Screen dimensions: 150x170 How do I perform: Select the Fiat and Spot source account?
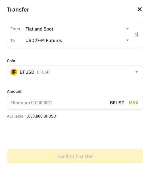click(39, 29)
